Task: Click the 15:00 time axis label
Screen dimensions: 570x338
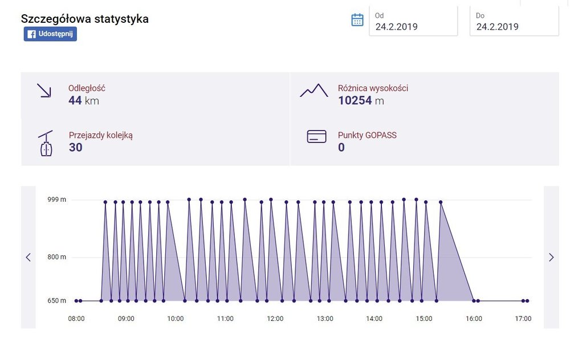Action: [424, 319]
